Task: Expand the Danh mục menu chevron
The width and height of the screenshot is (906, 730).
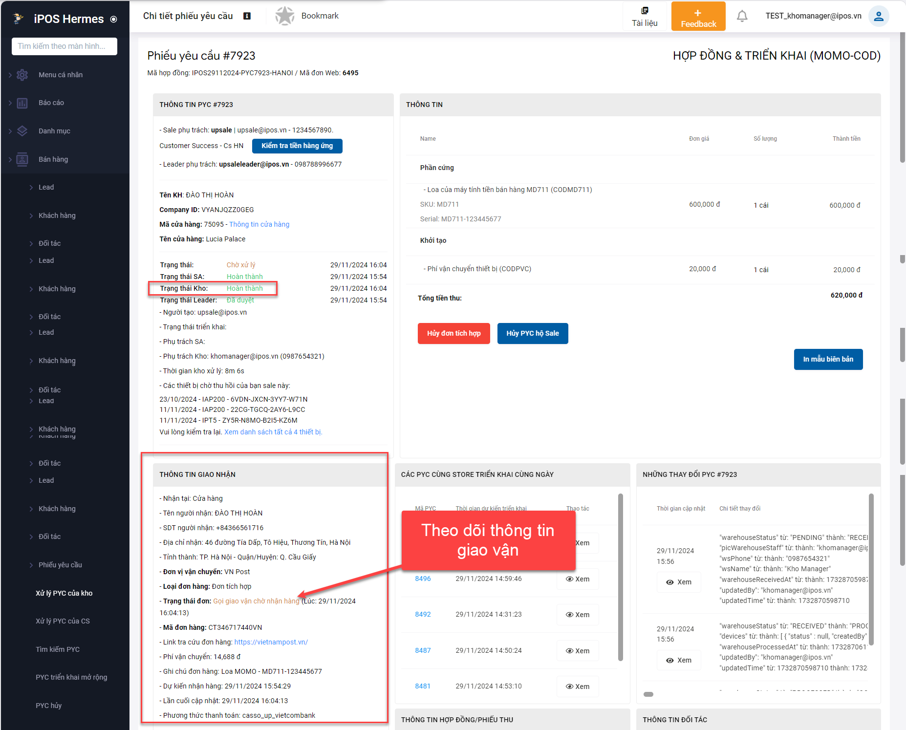Action: point(10,131)
